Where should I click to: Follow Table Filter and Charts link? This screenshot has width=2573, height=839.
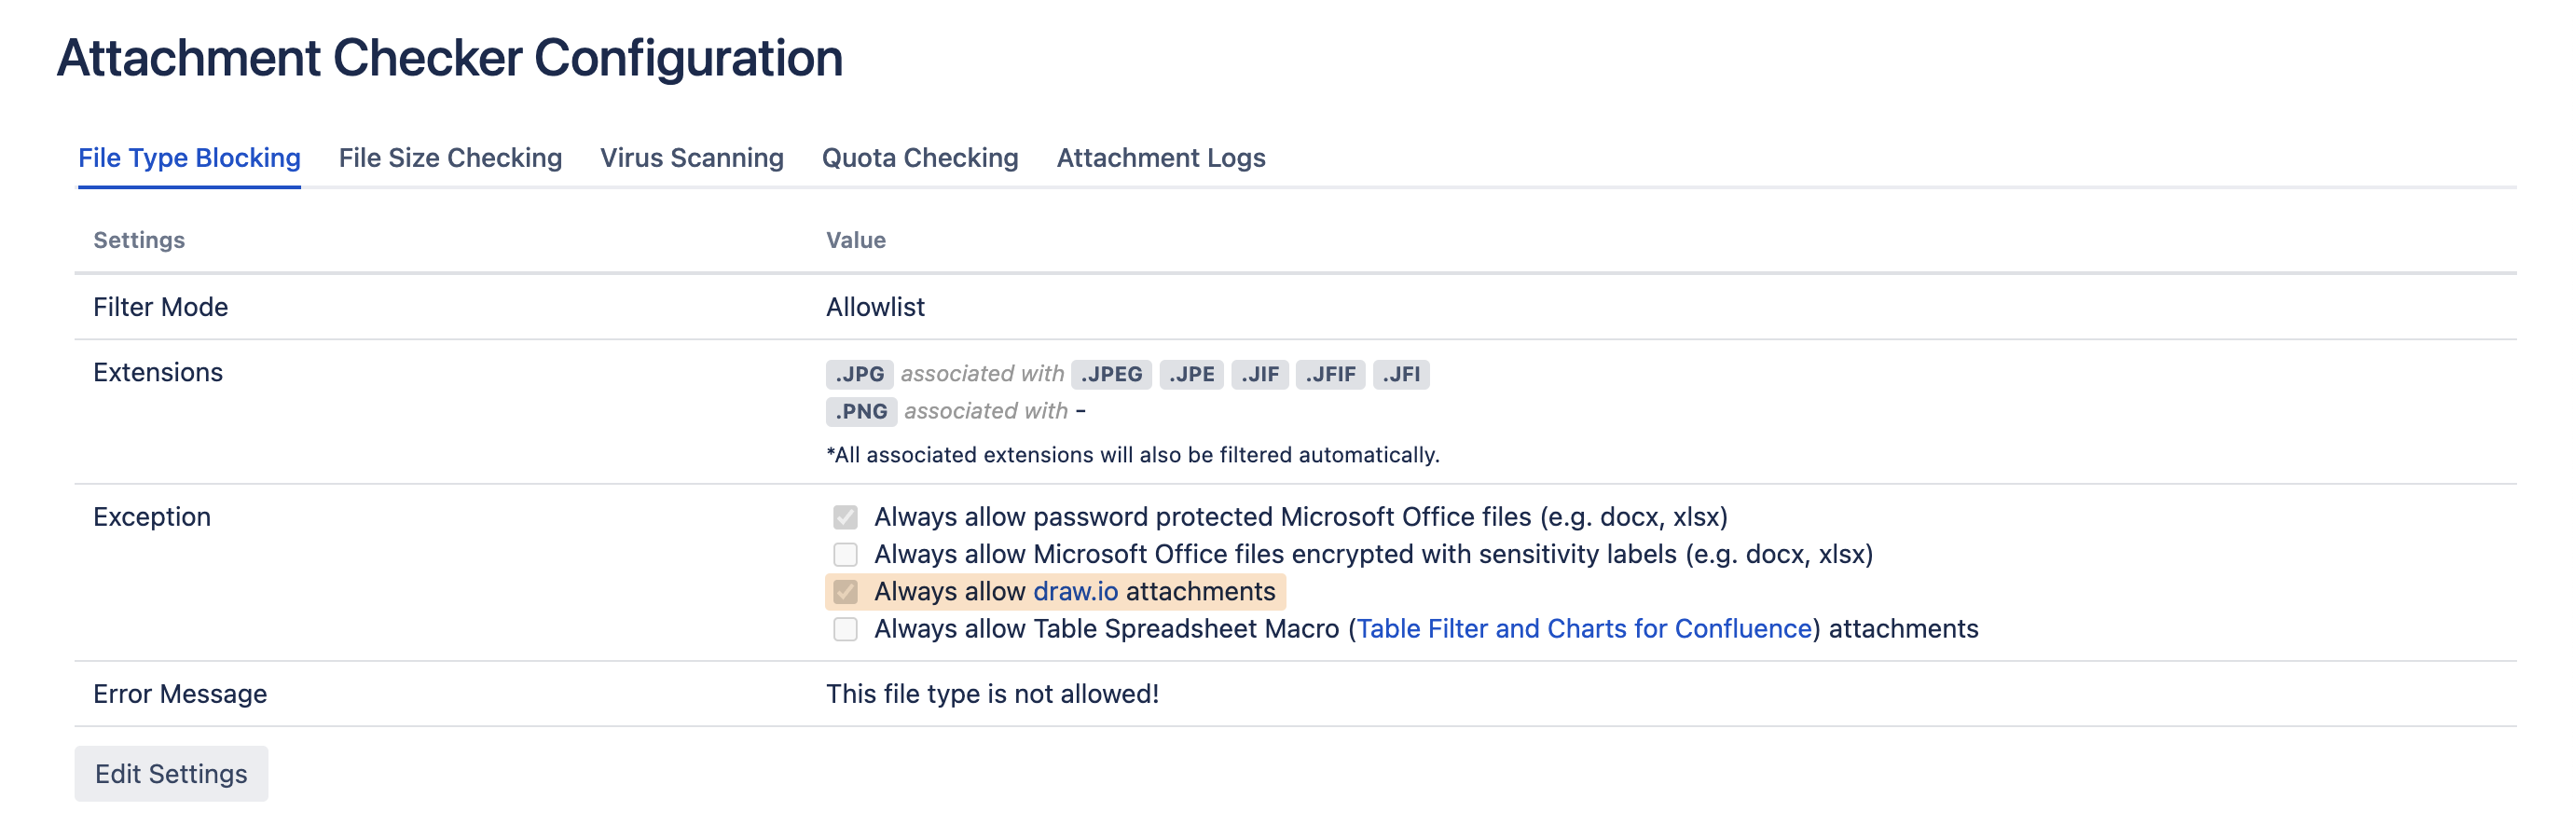(x=1583, y=629)
